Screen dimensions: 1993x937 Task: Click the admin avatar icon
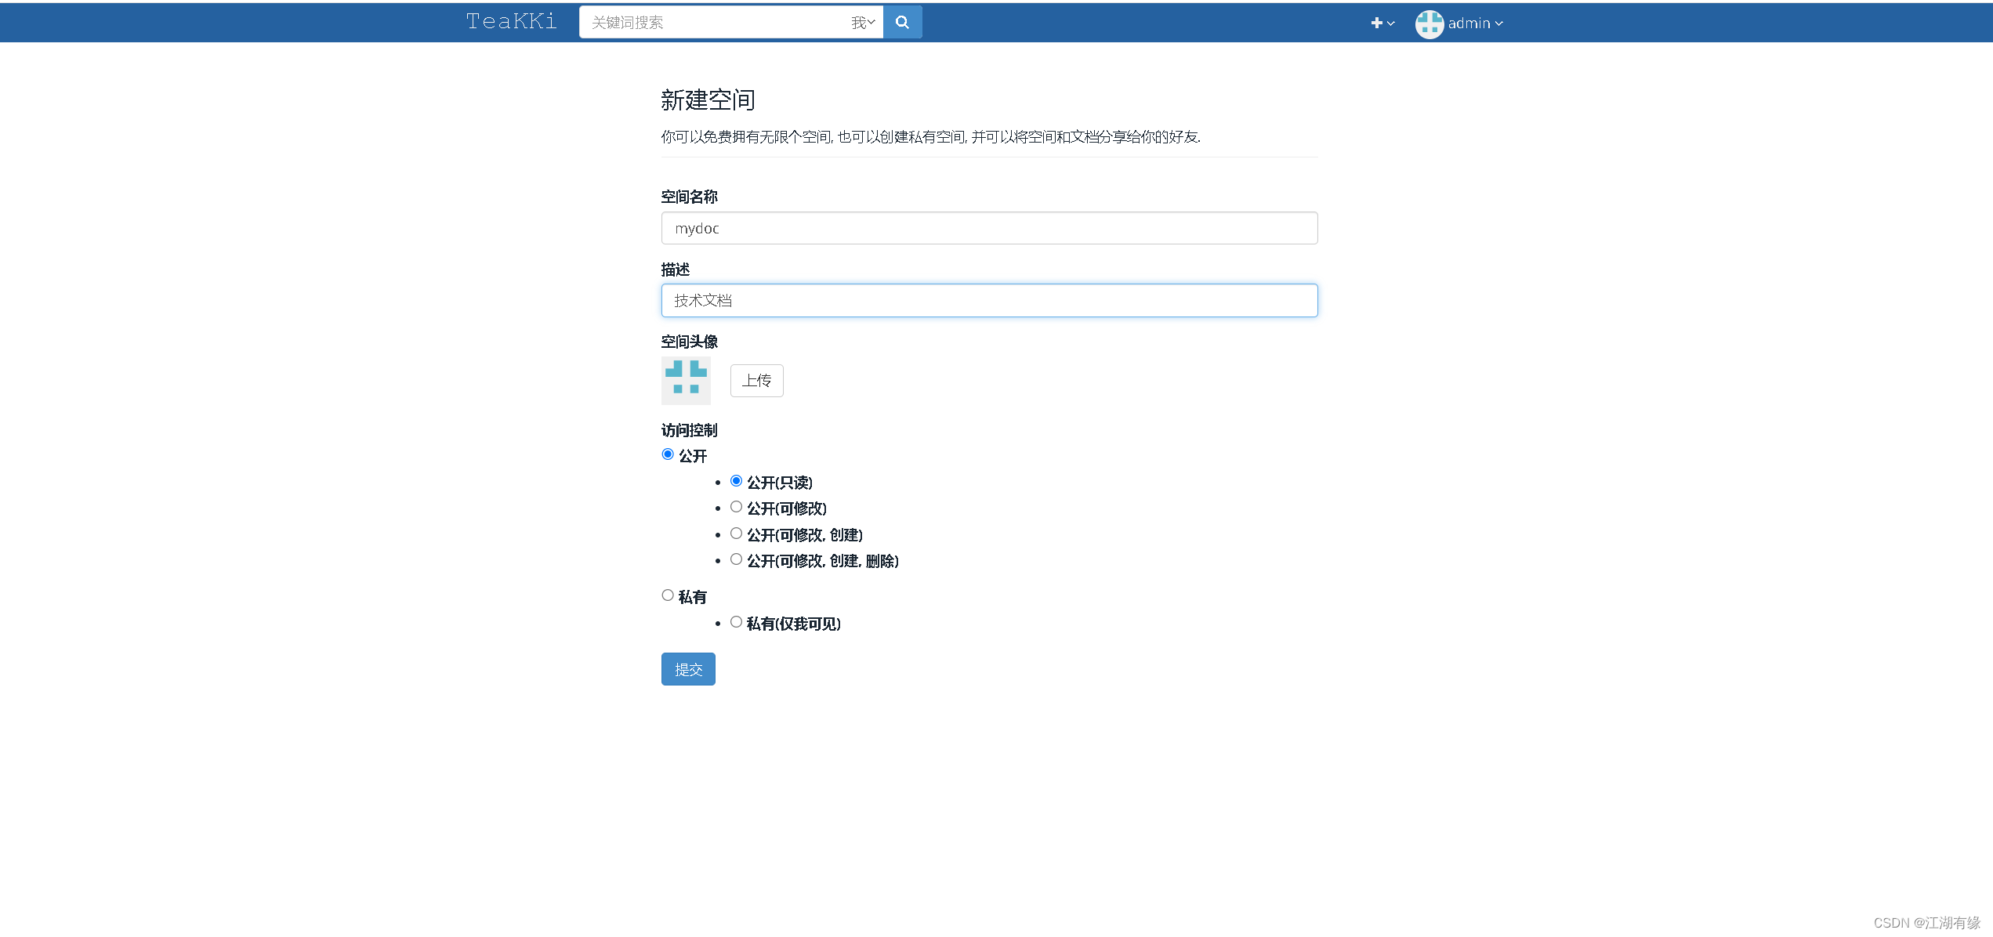(x=1429, y=24)
